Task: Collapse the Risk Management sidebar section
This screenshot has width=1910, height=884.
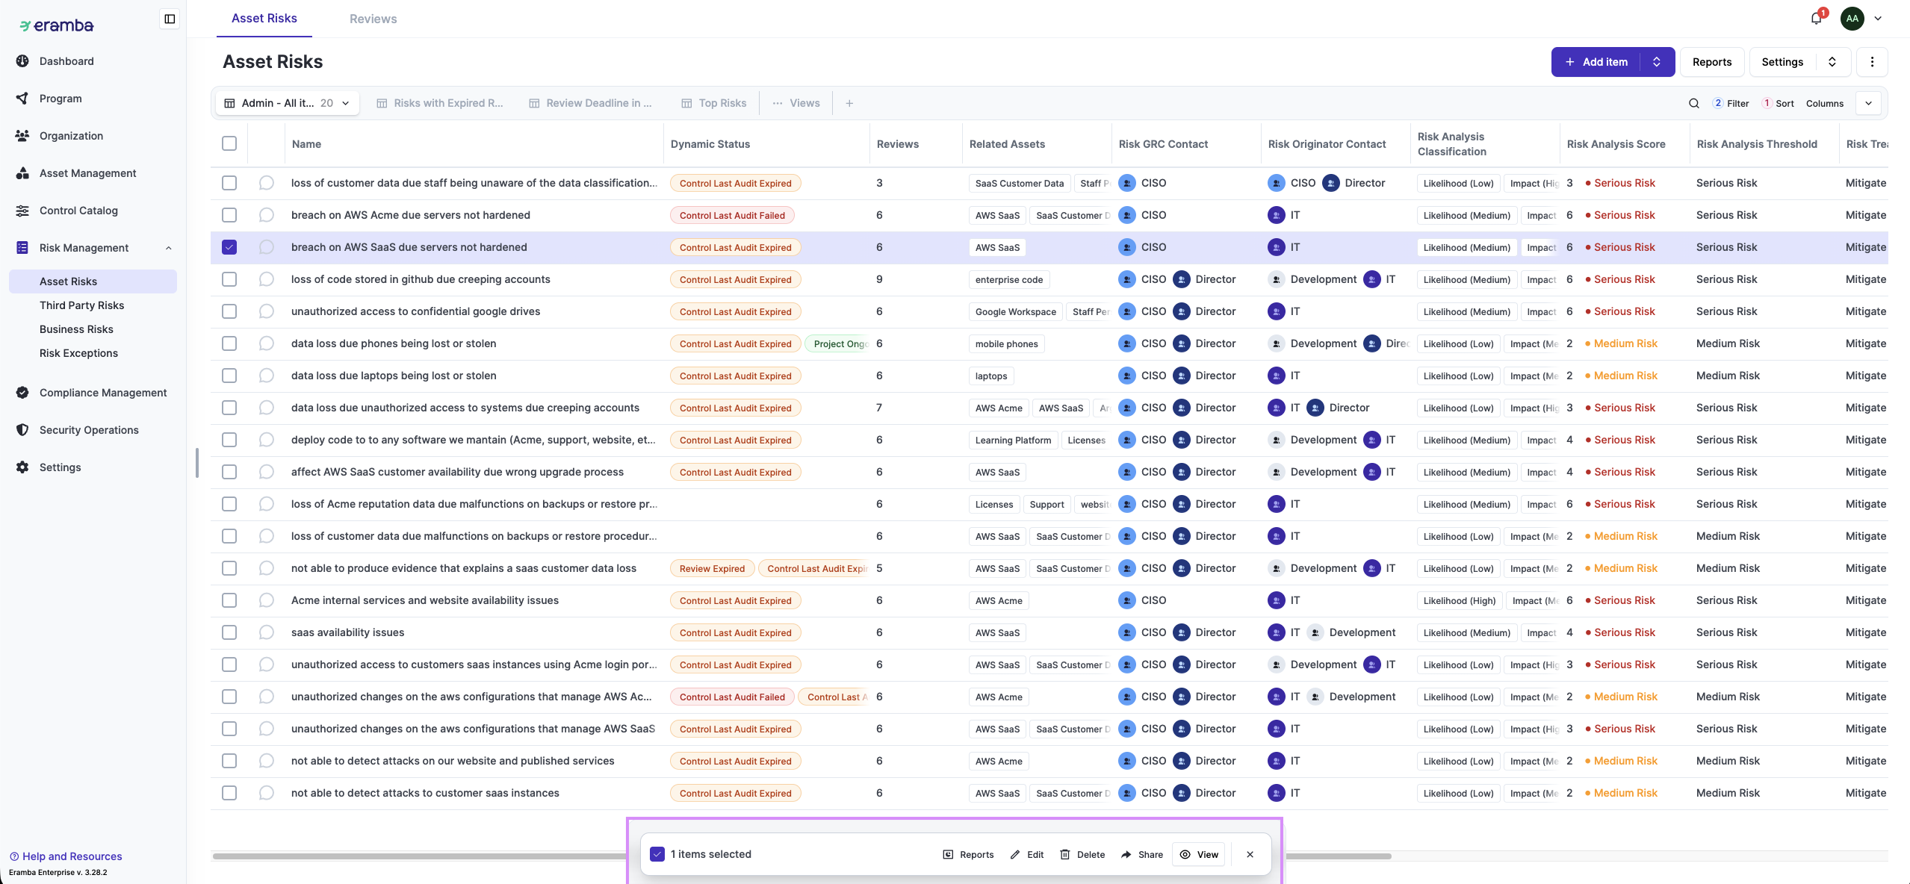Action: [x=168, y=248]
